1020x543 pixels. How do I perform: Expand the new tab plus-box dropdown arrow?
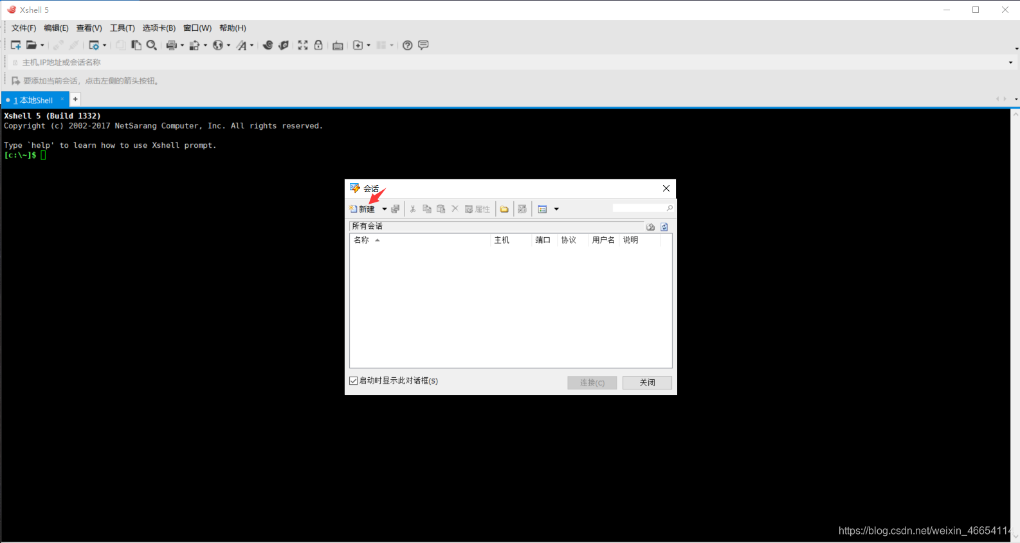(x=369, y=45)
